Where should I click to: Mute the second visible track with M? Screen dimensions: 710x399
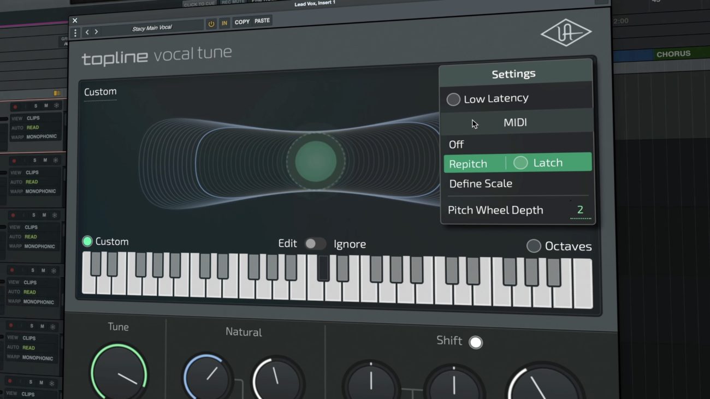(45, 160)
